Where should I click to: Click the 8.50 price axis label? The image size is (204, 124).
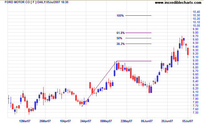196,78
